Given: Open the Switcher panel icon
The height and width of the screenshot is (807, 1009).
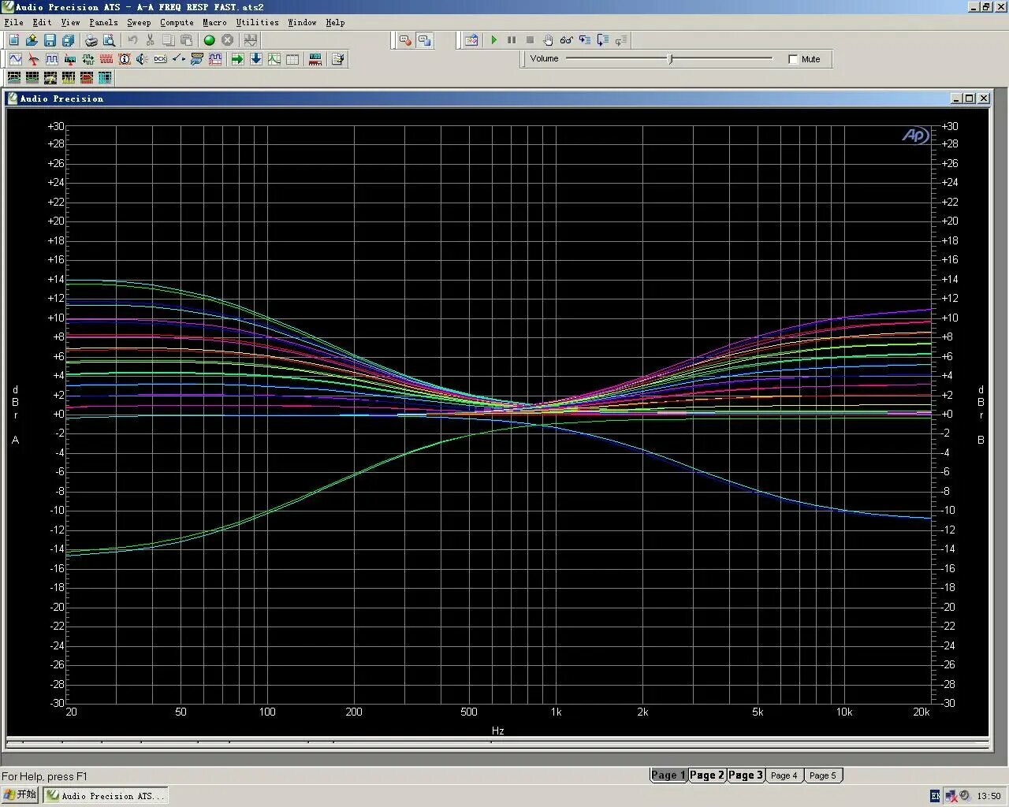Looking at the screenshot, I should [x=178, y=59].
